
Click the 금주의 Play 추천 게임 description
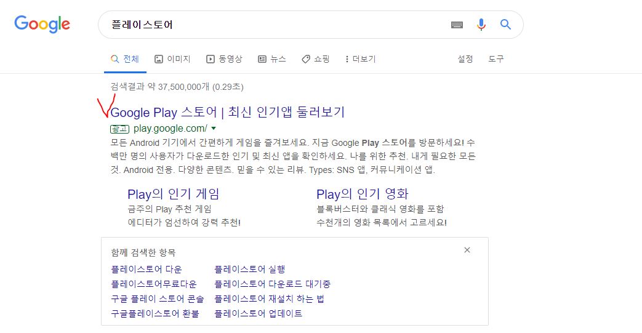pos(169,209)
